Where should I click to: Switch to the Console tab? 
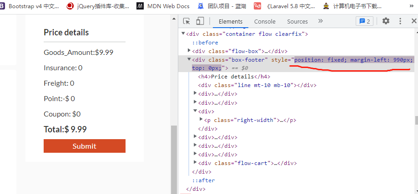point(265,21)
